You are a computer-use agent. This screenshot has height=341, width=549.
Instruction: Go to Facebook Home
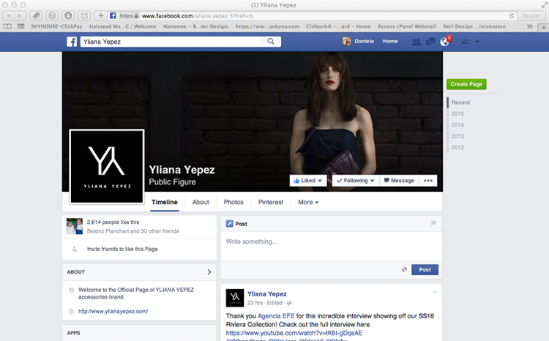point(390,41)
